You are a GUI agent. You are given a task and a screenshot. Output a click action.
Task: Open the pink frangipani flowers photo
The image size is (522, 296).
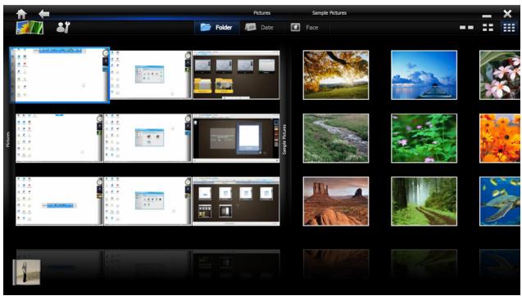[x=500, y=74]
